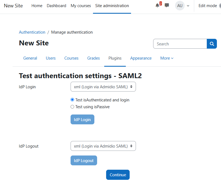Click the AU user avatar

click(180, 6)
